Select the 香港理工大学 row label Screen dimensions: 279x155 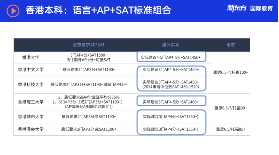(x=30, y=102)
